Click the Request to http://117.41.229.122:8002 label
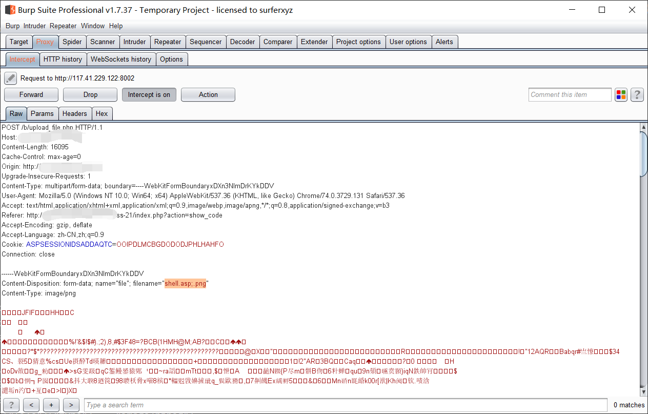648x414 pixels. point(77,78)
